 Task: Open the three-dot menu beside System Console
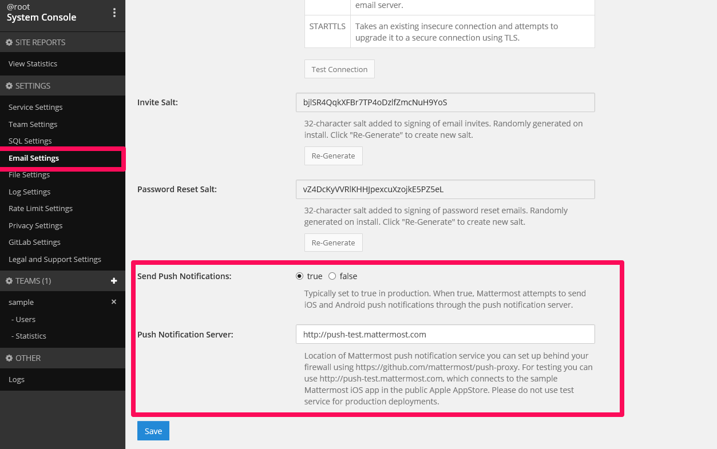tap(114, 13)
